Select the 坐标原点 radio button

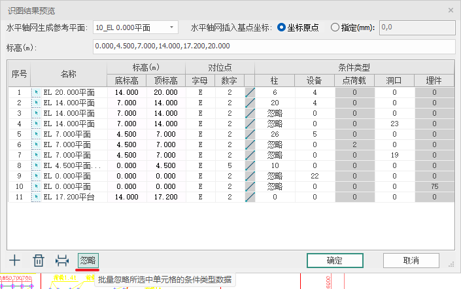tap(282, 27)
